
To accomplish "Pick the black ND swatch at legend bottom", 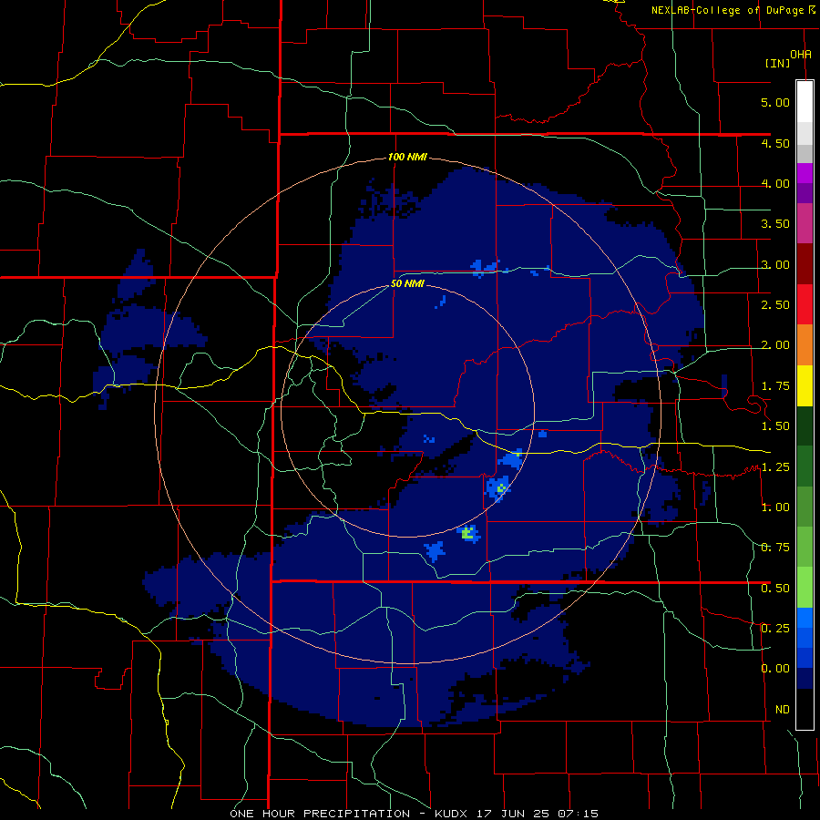I will pos(805,709).
